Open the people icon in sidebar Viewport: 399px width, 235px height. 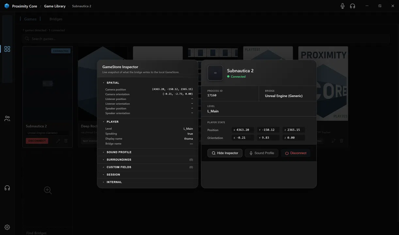(7, 118)
